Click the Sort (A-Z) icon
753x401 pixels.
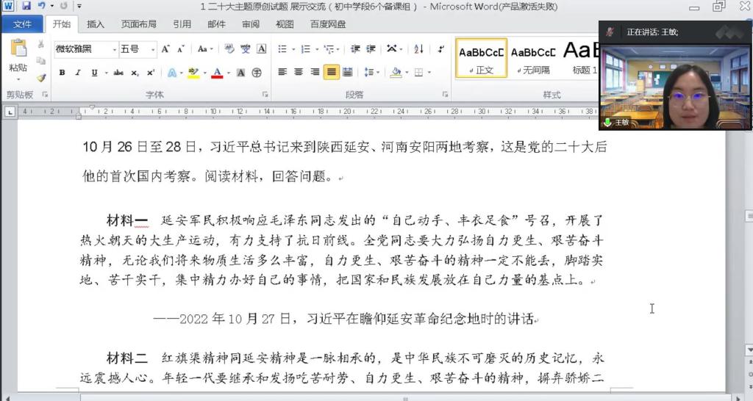click(418, 49)
